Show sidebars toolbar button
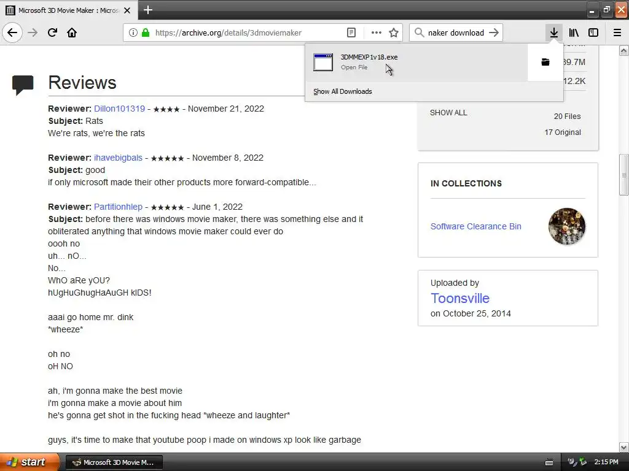This screenshot has height=471, width=629. tap(593, 33)
